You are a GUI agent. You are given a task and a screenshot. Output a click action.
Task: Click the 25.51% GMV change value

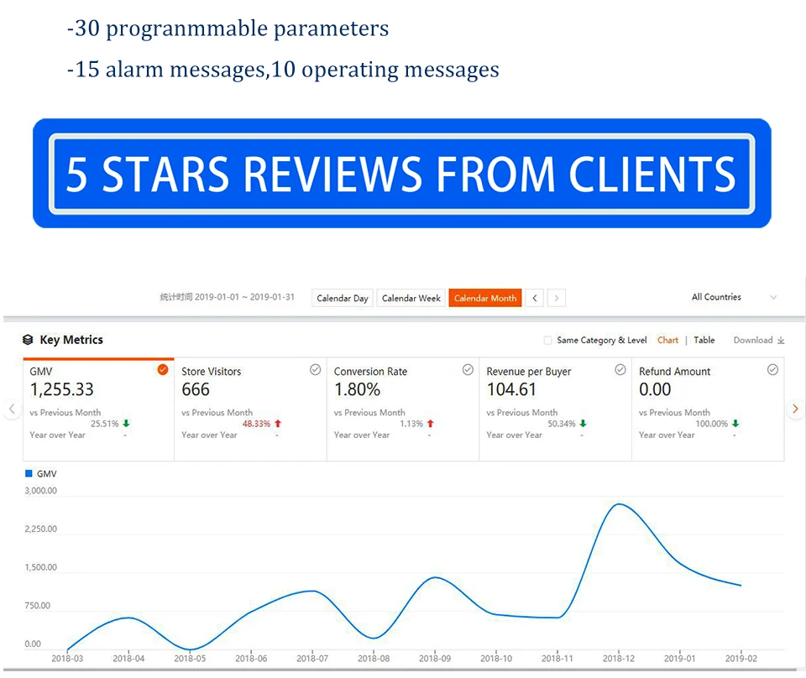click(x=105, y=424)
